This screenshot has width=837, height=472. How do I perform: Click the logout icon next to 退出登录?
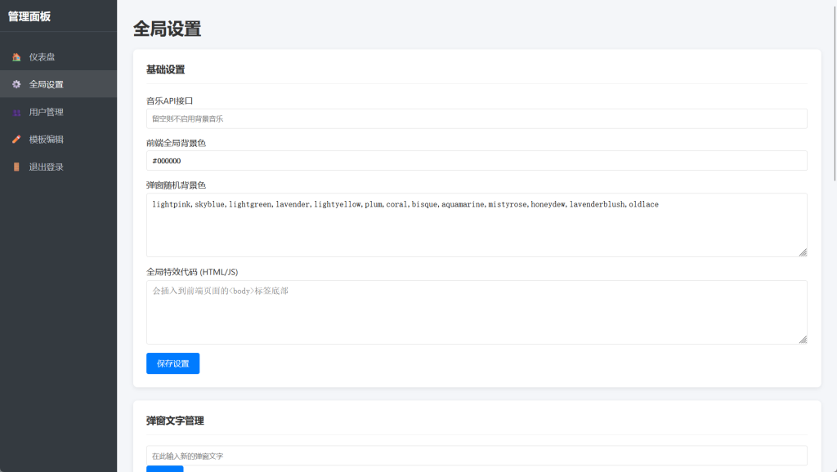(15, 167)
